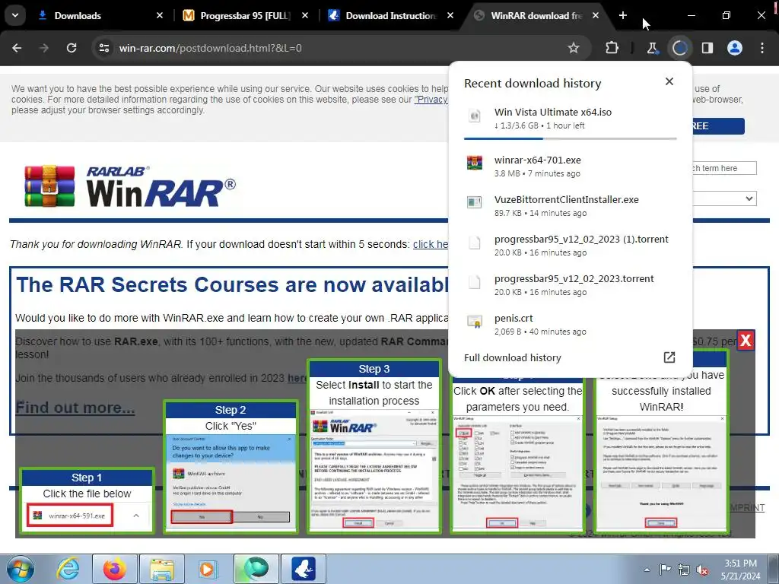Click the 'click here' download retry link
The image size is (779, 584).
(x=431, y=244)
